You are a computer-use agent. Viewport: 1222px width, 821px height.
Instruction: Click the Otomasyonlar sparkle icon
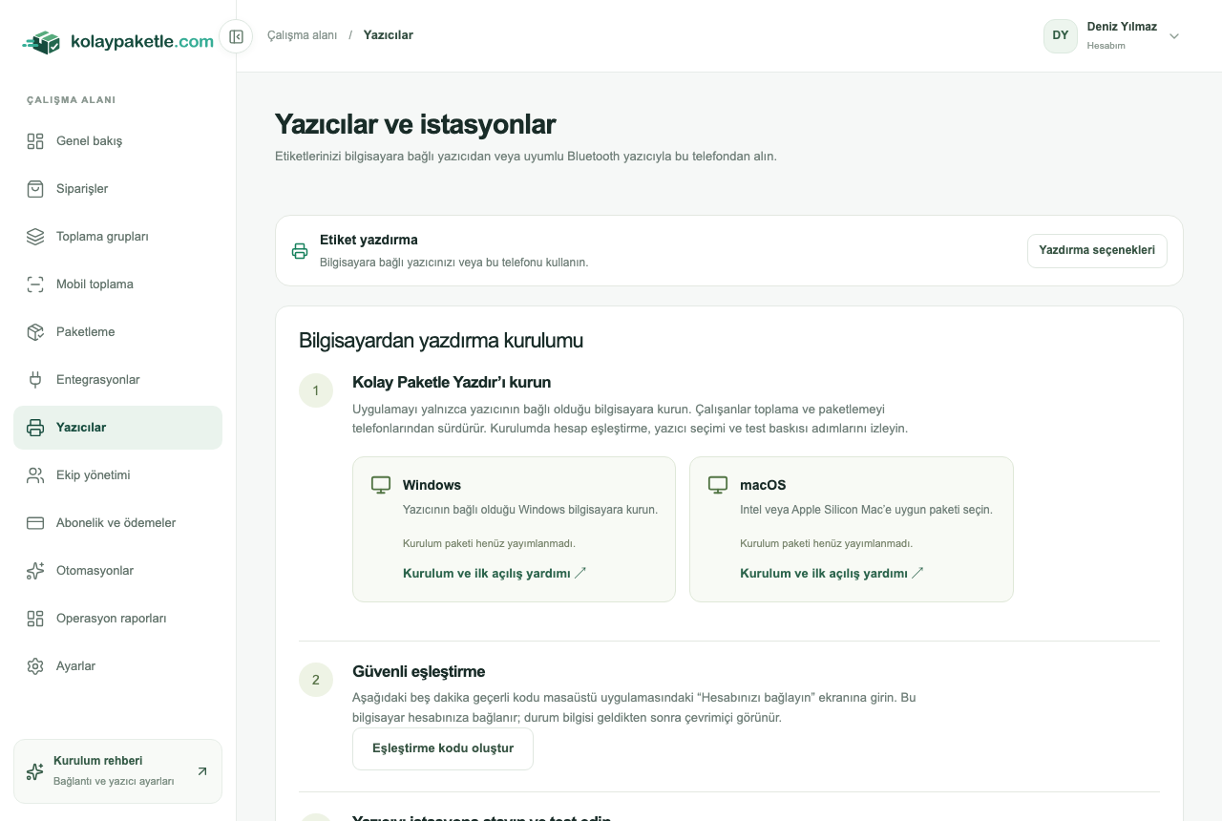tap(35, 571)
